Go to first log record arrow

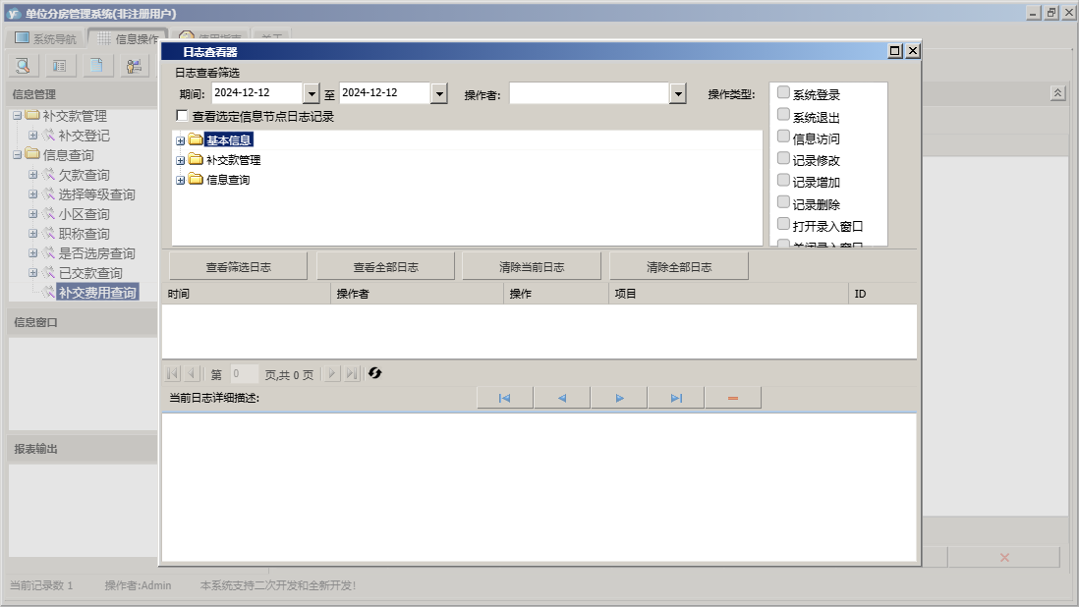[505, 398]
